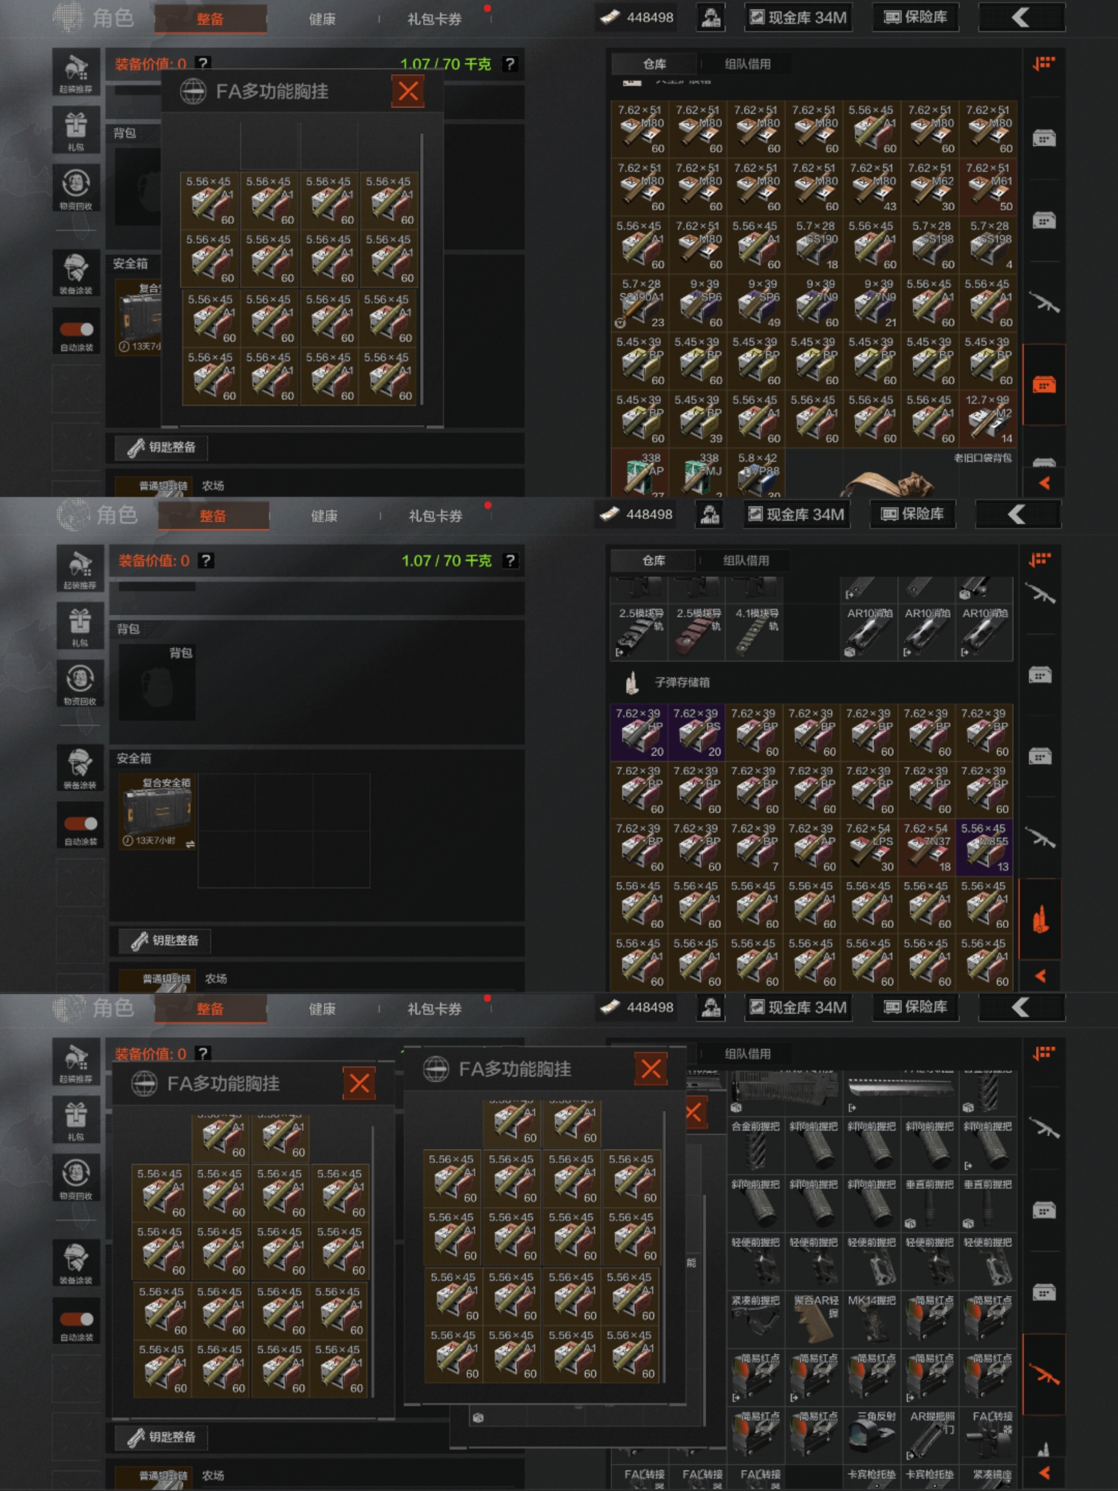Close the left FA多功能胸挂 window at bottom
Screen dimensions: 1118x1491
pos(359,1083)
